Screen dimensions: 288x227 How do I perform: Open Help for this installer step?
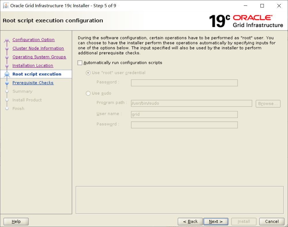[16, 222]
